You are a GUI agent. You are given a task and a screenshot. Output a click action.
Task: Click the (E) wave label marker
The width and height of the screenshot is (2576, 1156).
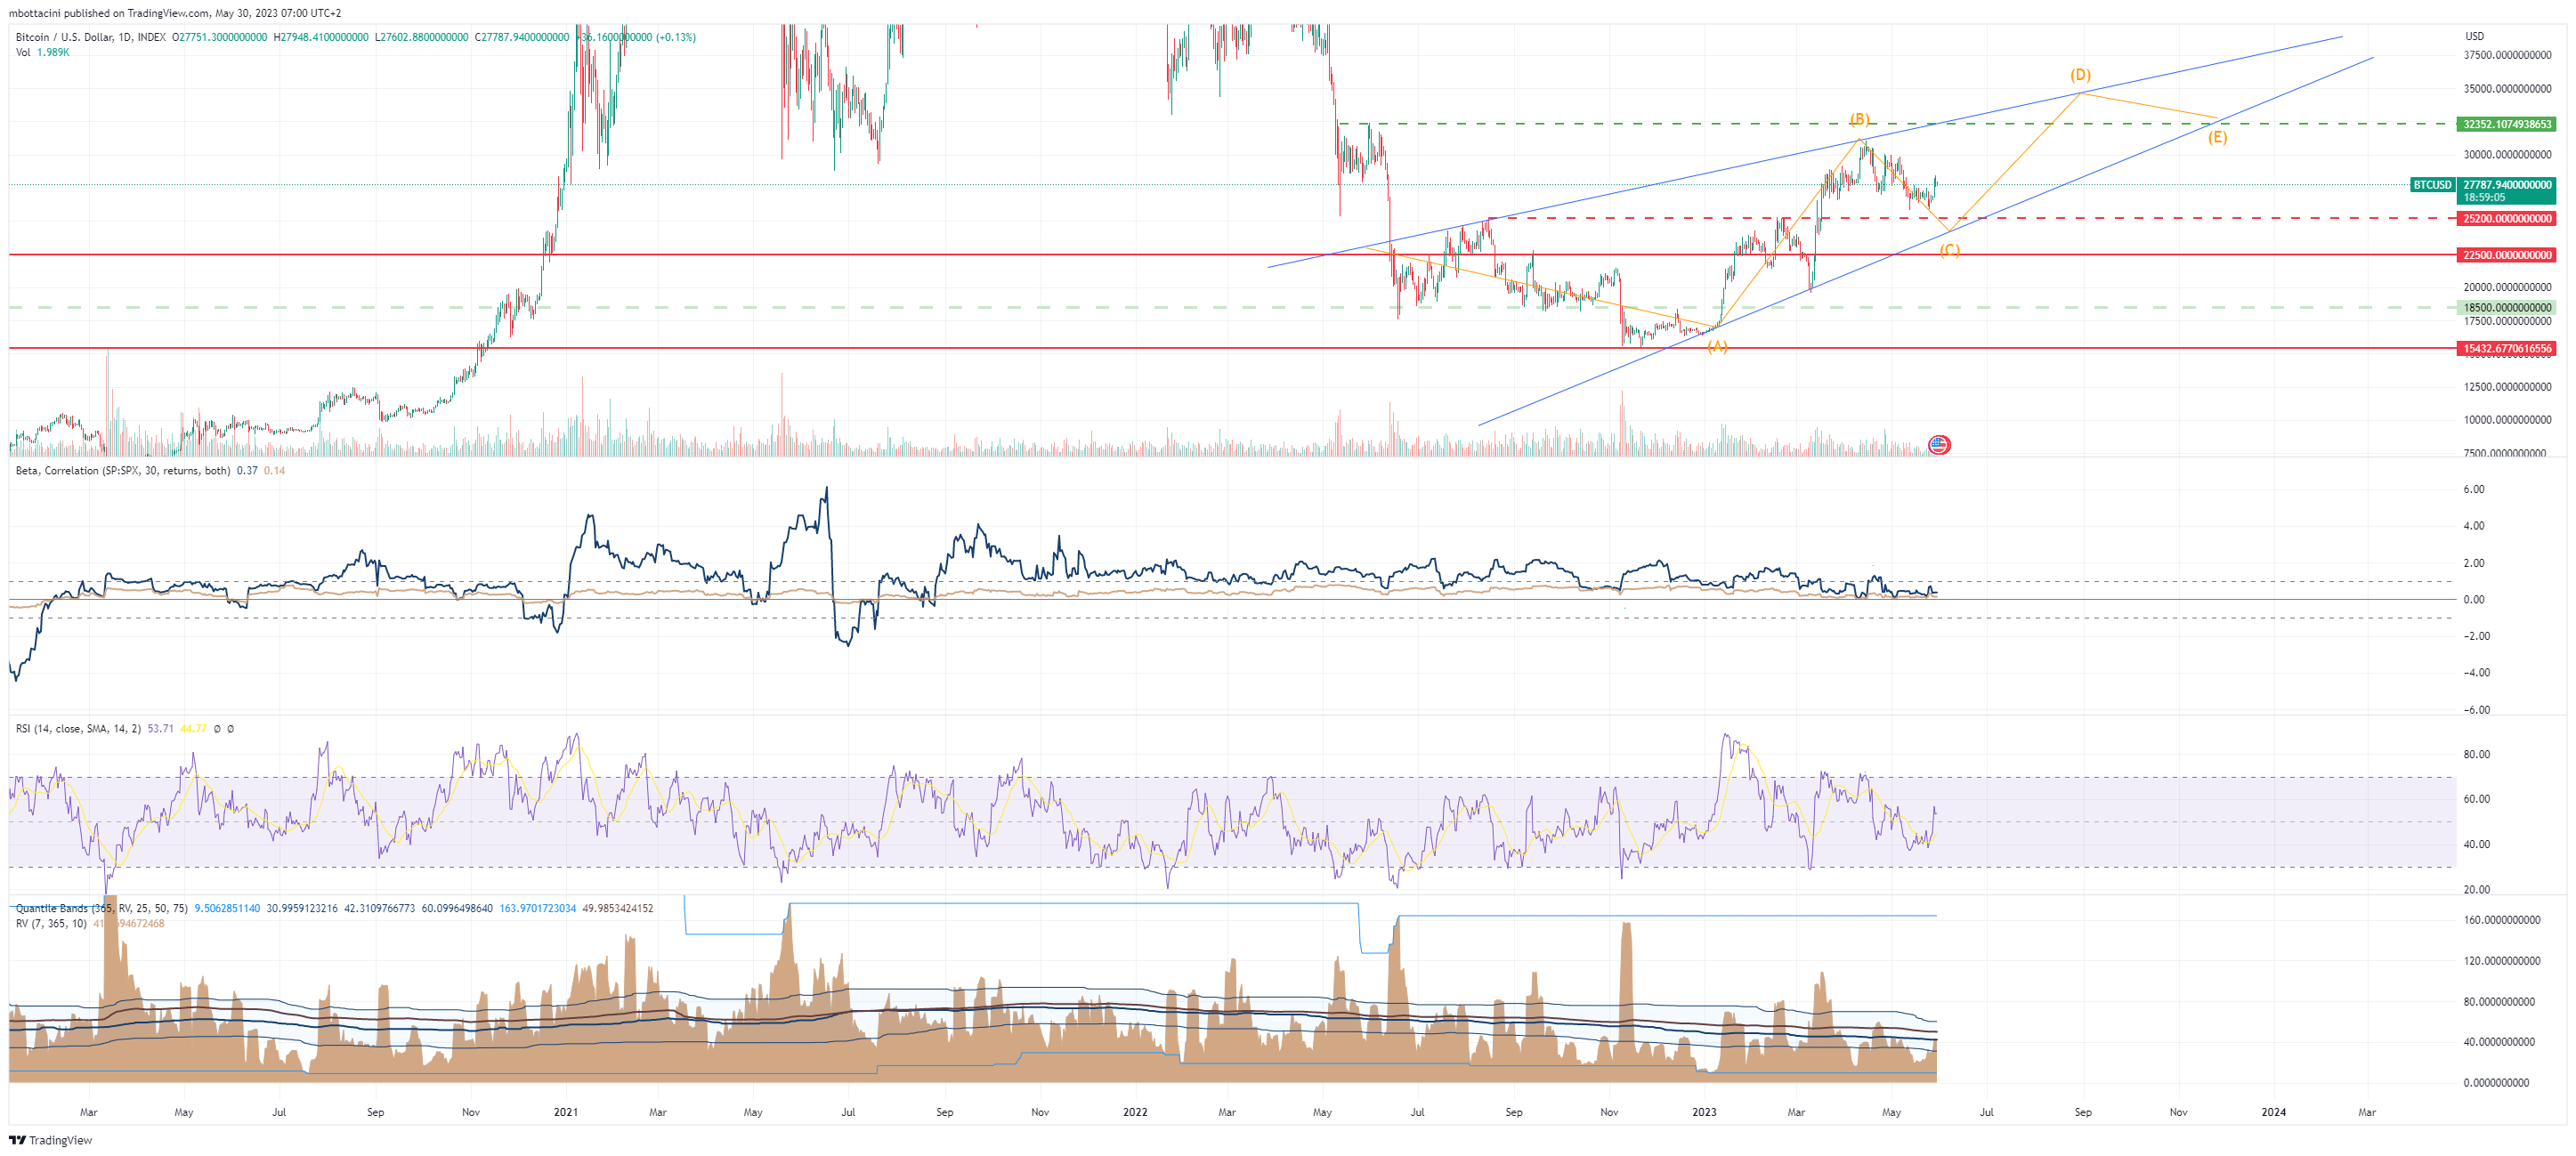click(2217, 137)
